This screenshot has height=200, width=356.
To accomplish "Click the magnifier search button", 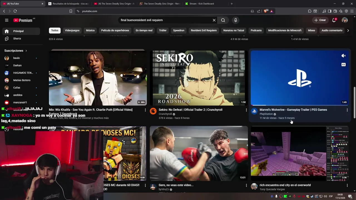I will 223,20.
